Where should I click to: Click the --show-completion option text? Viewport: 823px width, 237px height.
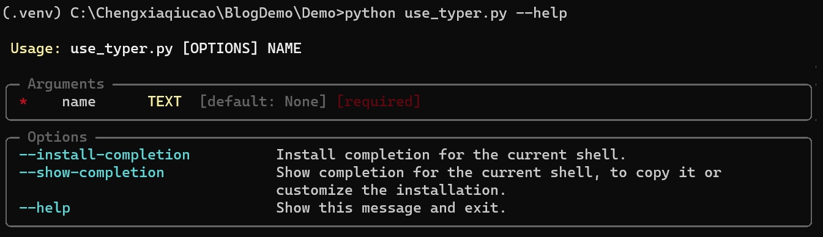tap(91, 173)
